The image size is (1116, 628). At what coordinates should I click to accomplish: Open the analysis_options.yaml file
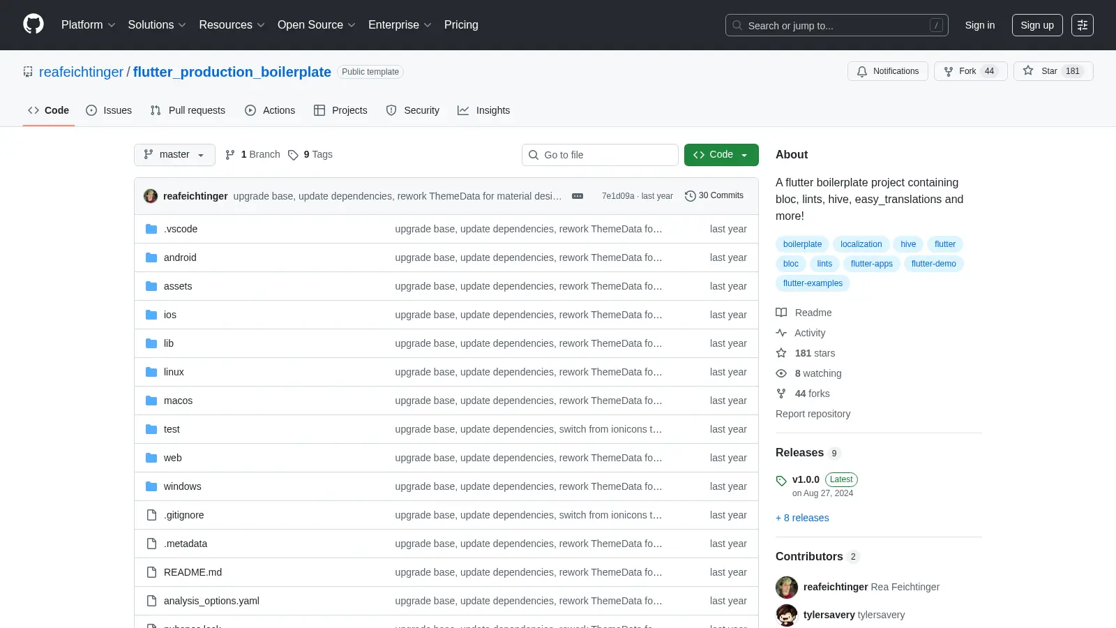pyautogui.click(x=211, y=601)
